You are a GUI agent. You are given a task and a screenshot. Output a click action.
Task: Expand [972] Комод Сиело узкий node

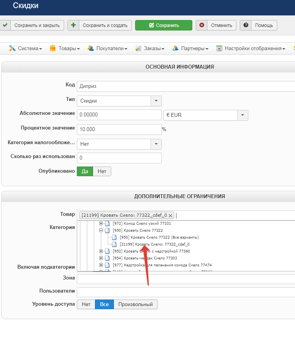coord(101,223)
